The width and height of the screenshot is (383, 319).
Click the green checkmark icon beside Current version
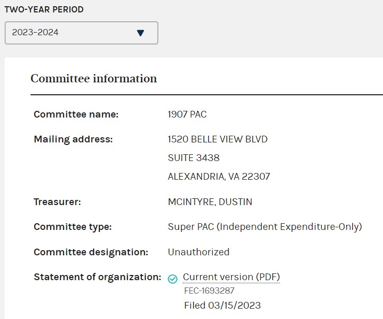[173, 279]
